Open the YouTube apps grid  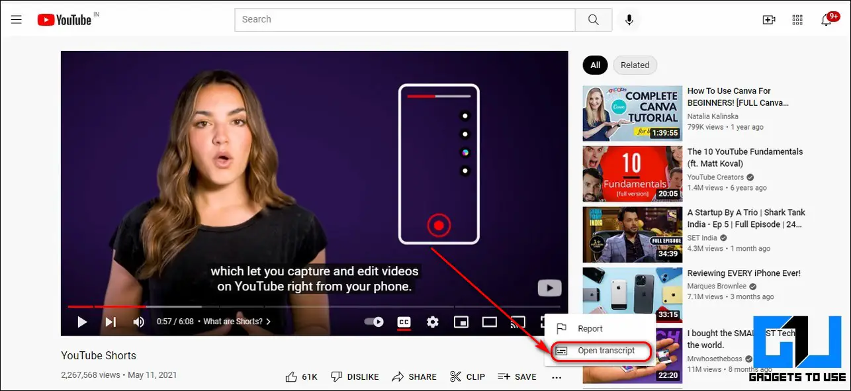pos(797,20)
